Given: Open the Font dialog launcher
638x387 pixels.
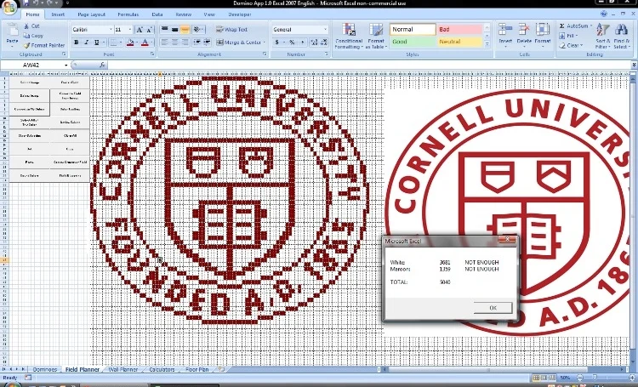Looking at the screenshot, I should click(x=152, y=54).
